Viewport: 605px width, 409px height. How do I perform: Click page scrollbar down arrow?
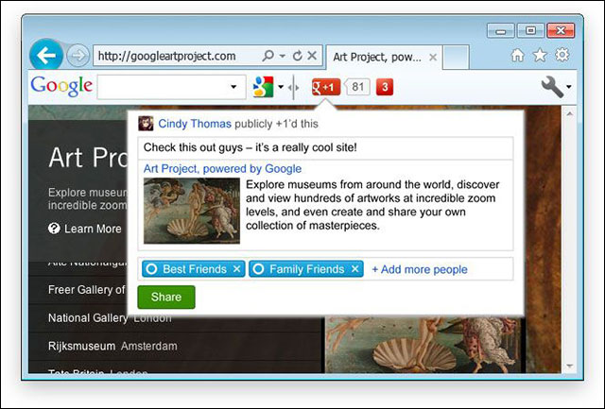coord(570,366)
